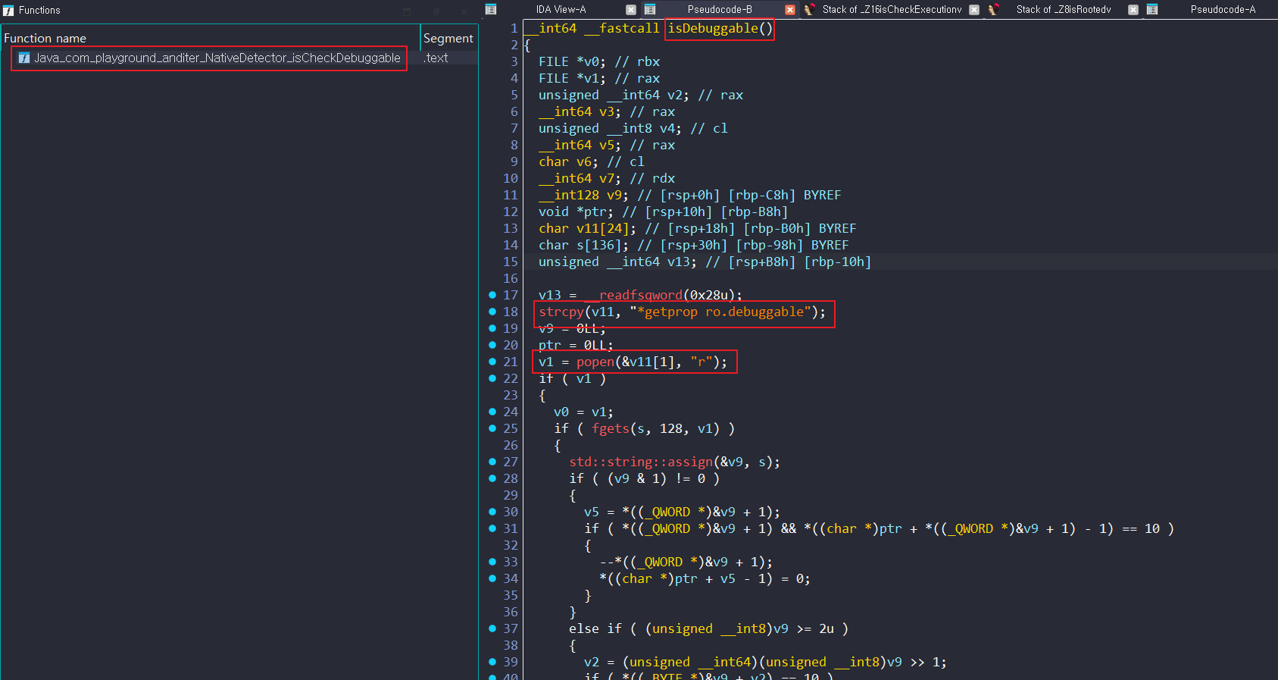Open the Stack of _Z8isRooted tab
This screenshot has width=1278, height=680.
(x=1064, y=10)
